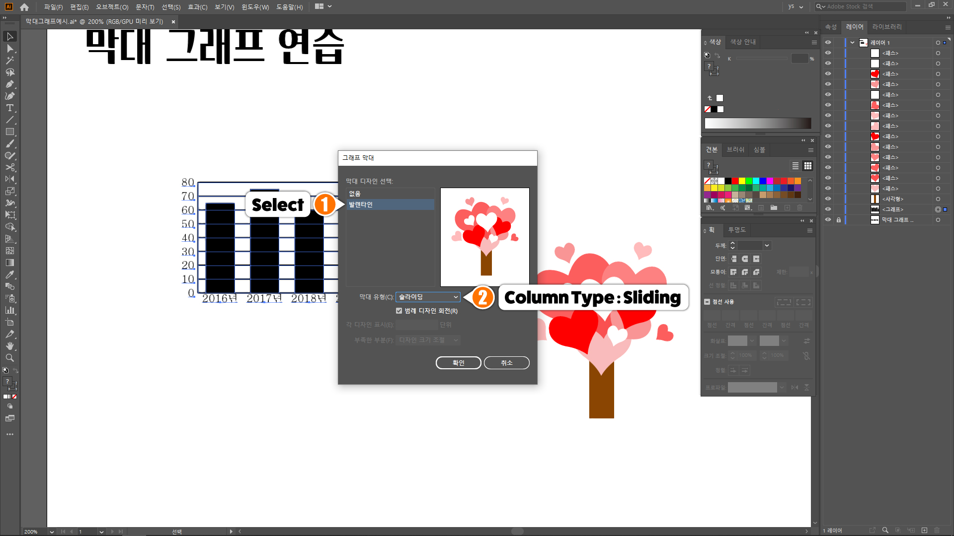Screen dimensions: 954x536
Task: Open the 막대 유형 dropdown
Action: (428, 297)
